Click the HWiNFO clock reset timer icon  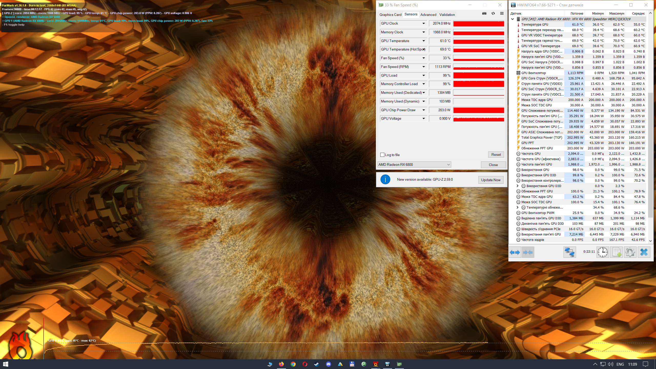603,252
